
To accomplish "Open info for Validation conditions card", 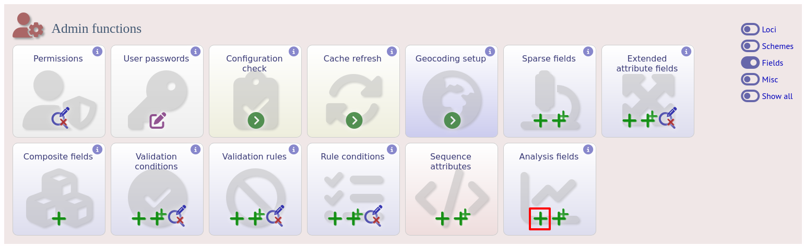I will [195, 150].
